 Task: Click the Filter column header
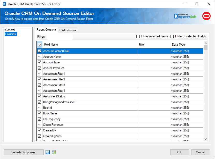[154, 45]
